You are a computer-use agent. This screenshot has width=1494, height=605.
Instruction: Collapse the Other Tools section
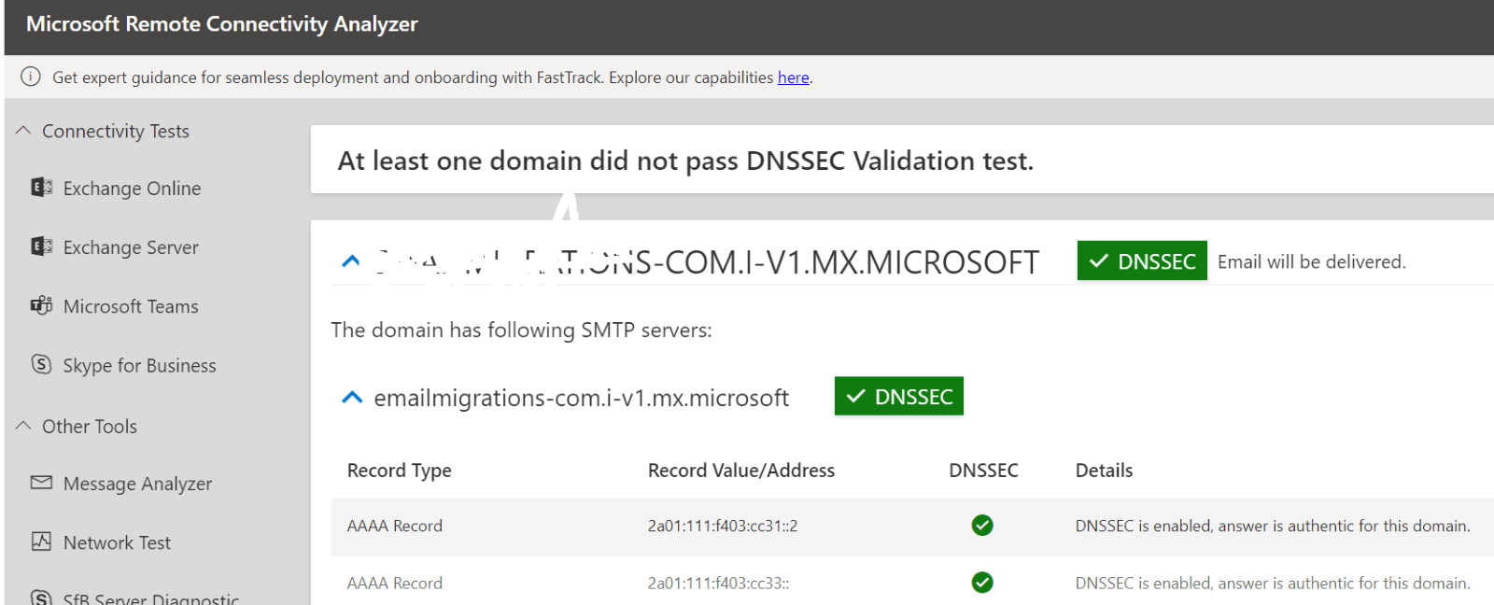pos(23,426)
